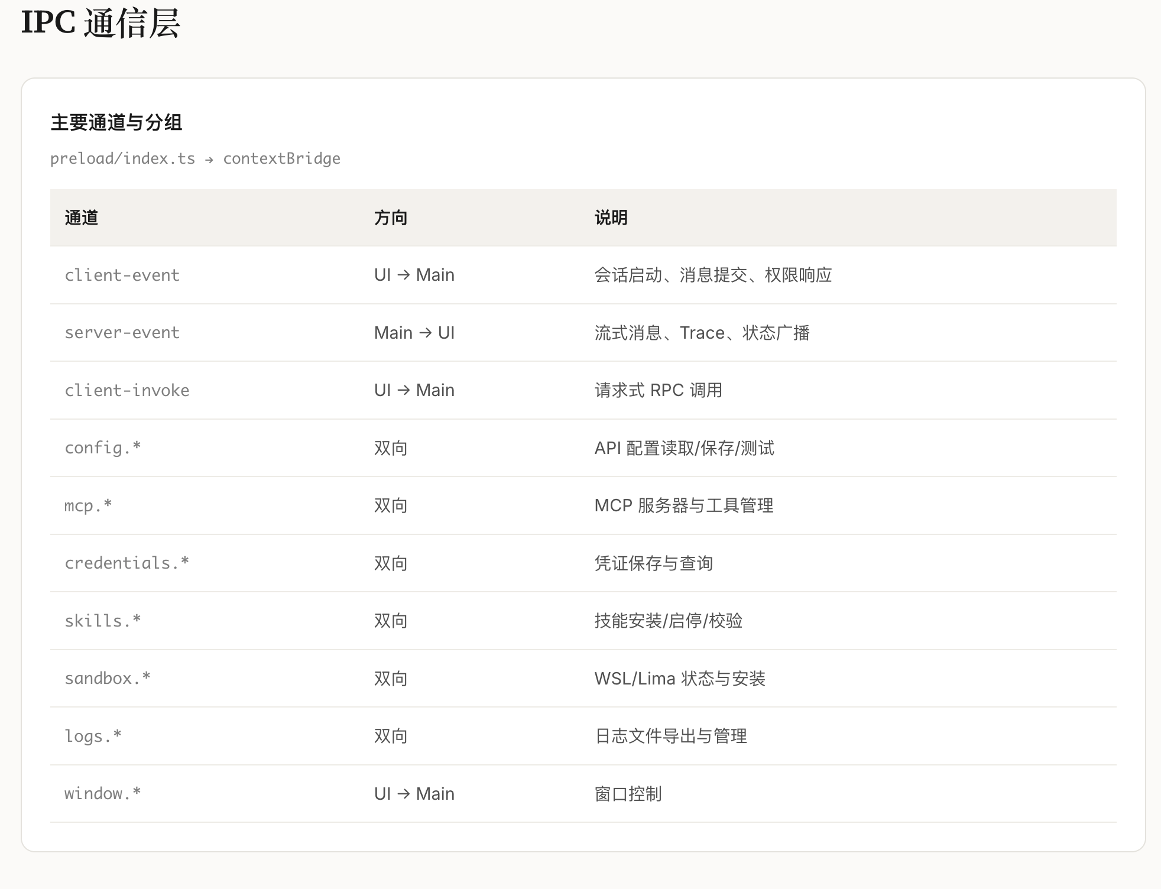Click the IPC 通信层 page heading

(100, 24)
